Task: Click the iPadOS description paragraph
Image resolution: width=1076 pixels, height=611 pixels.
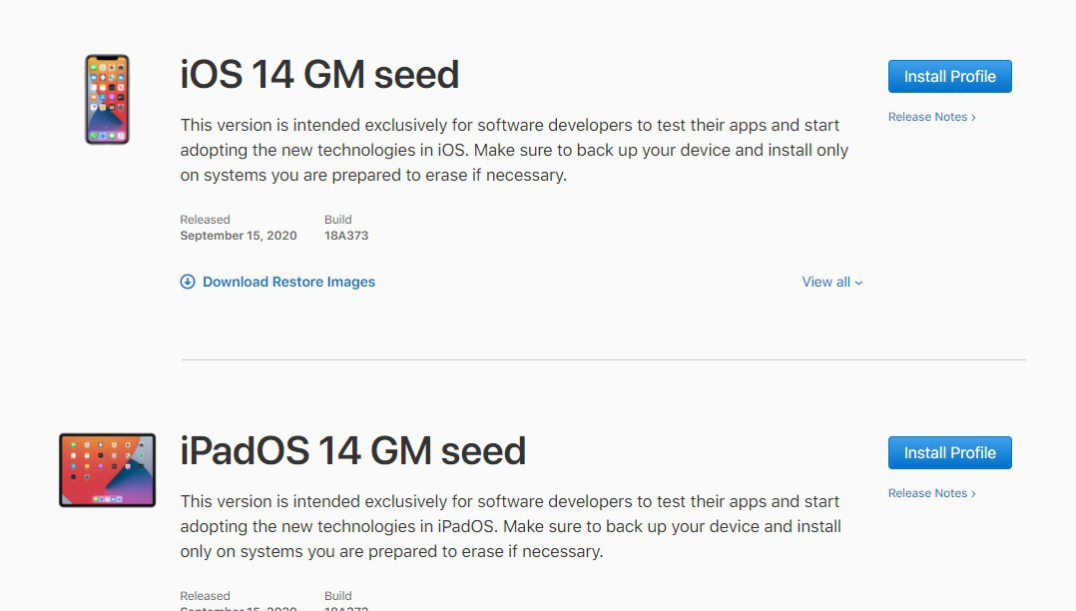Action: point(511,526)
